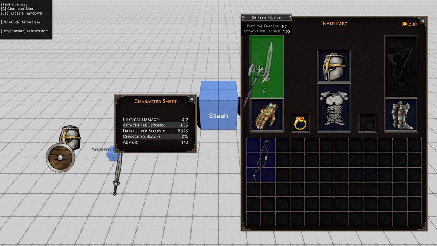Click the greyed-out off-hand equipment slot

tap(401, 66)
